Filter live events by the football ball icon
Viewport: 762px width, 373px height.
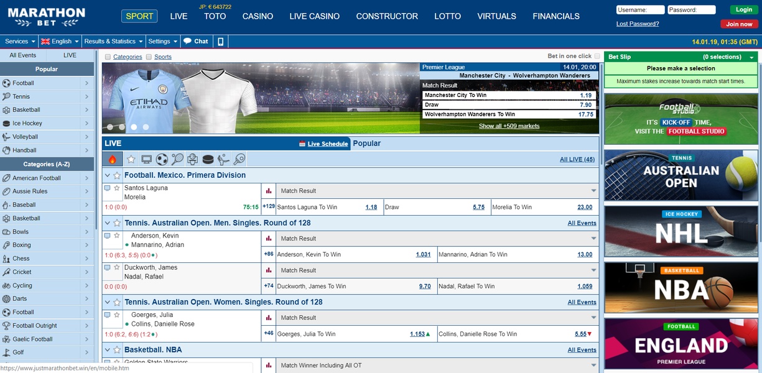click(x=161, y=159)
